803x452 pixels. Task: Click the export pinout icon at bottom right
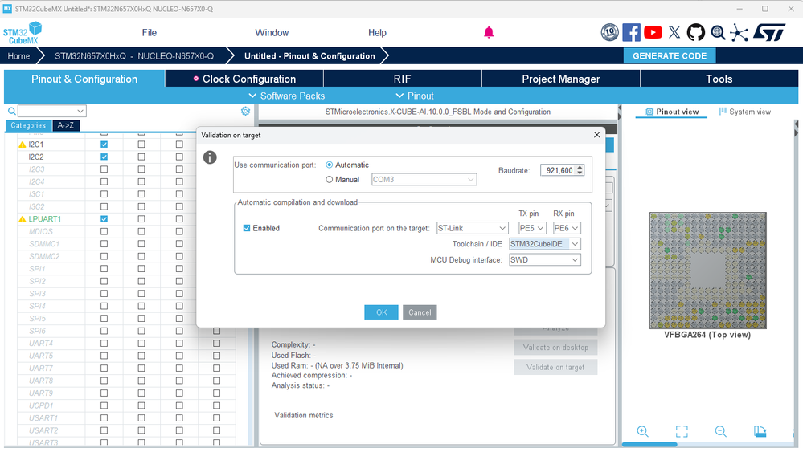click(x=760, y=431)
